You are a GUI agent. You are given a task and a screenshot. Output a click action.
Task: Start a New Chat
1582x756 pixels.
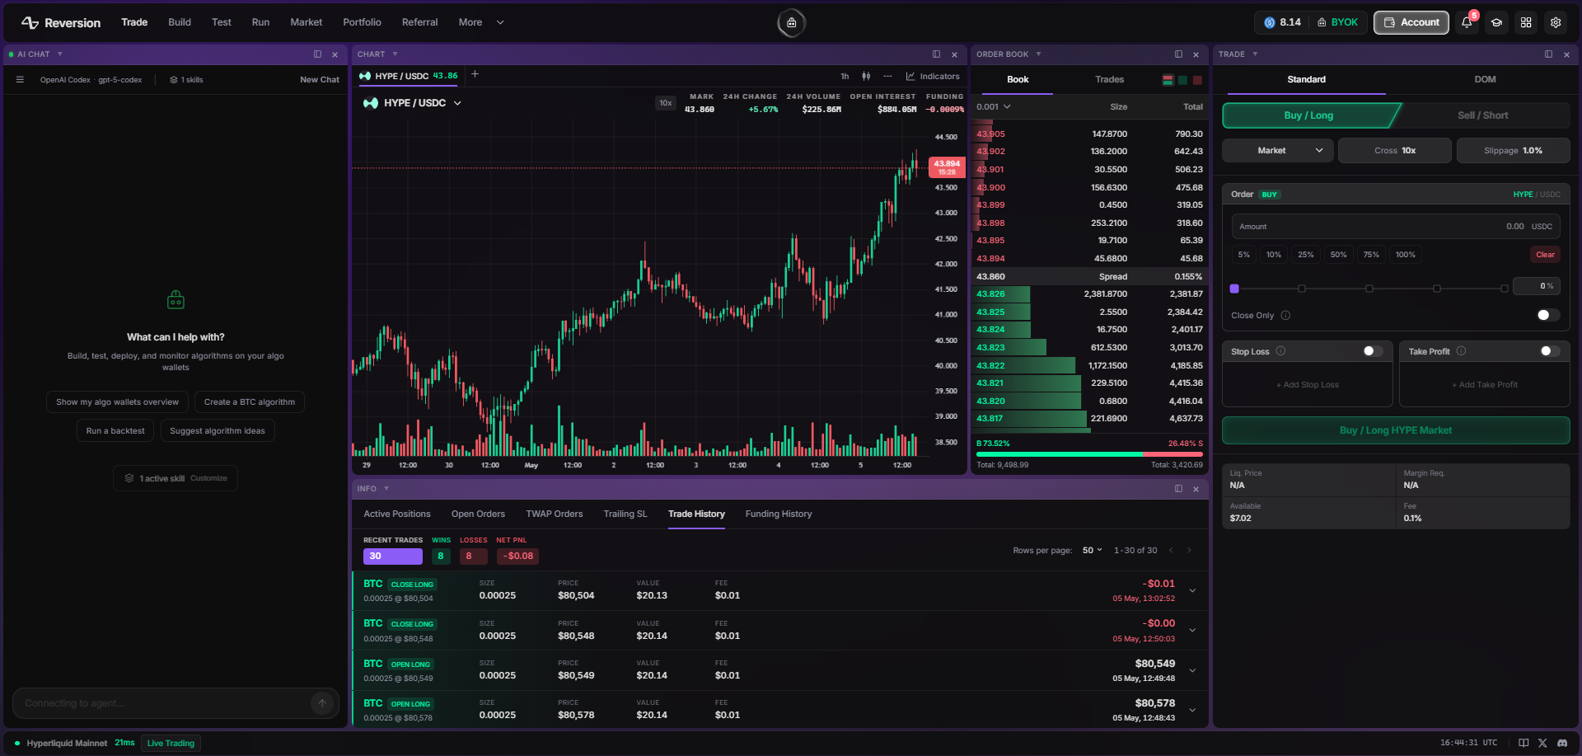pos(320,80)
